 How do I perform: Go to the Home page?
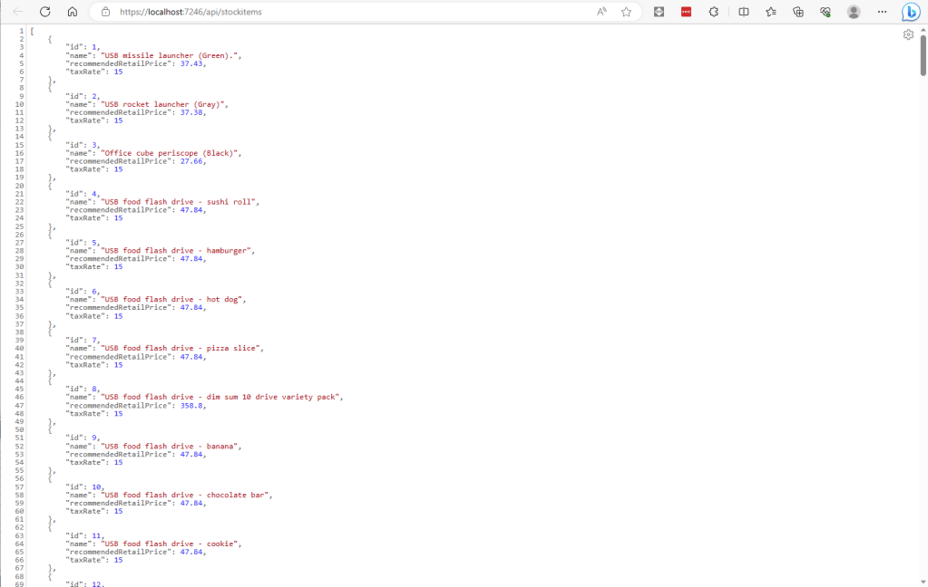point(73,12)
